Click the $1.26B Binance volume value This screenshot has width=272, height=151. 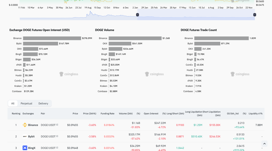click(166, 38)
